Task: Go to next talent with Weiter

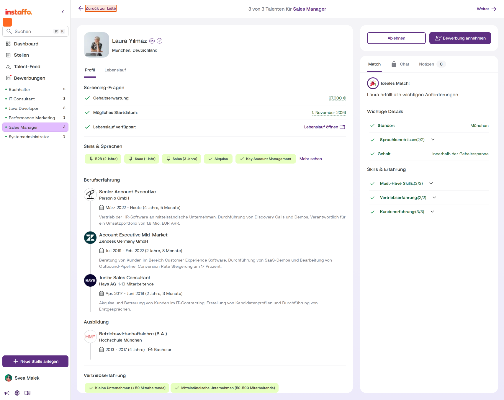Action: point(487,9)
